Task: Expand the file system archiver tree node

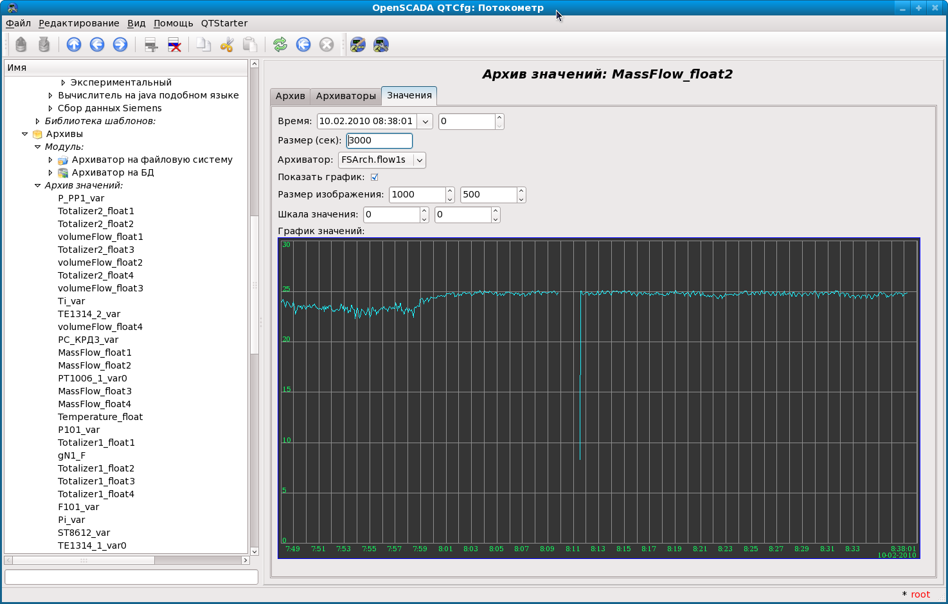Action: click(x=50, y=160)
